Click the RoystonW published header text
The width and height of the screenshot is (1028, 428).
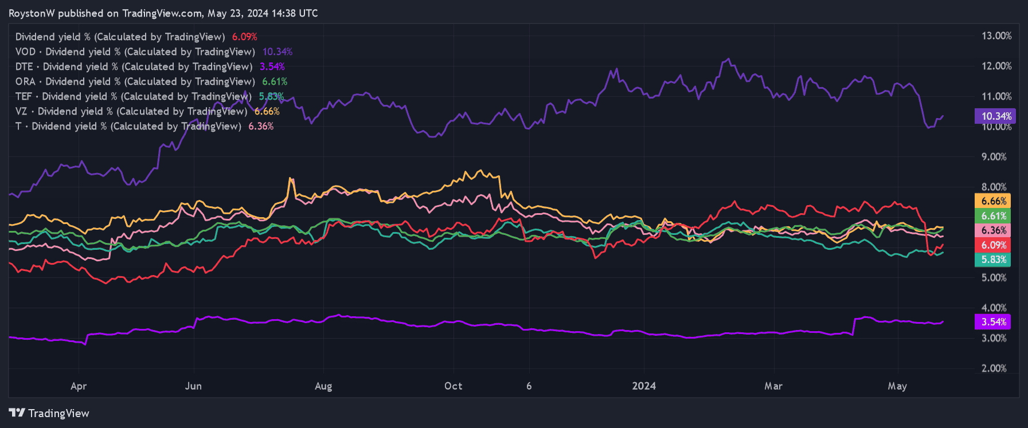(x=163, y=13)
